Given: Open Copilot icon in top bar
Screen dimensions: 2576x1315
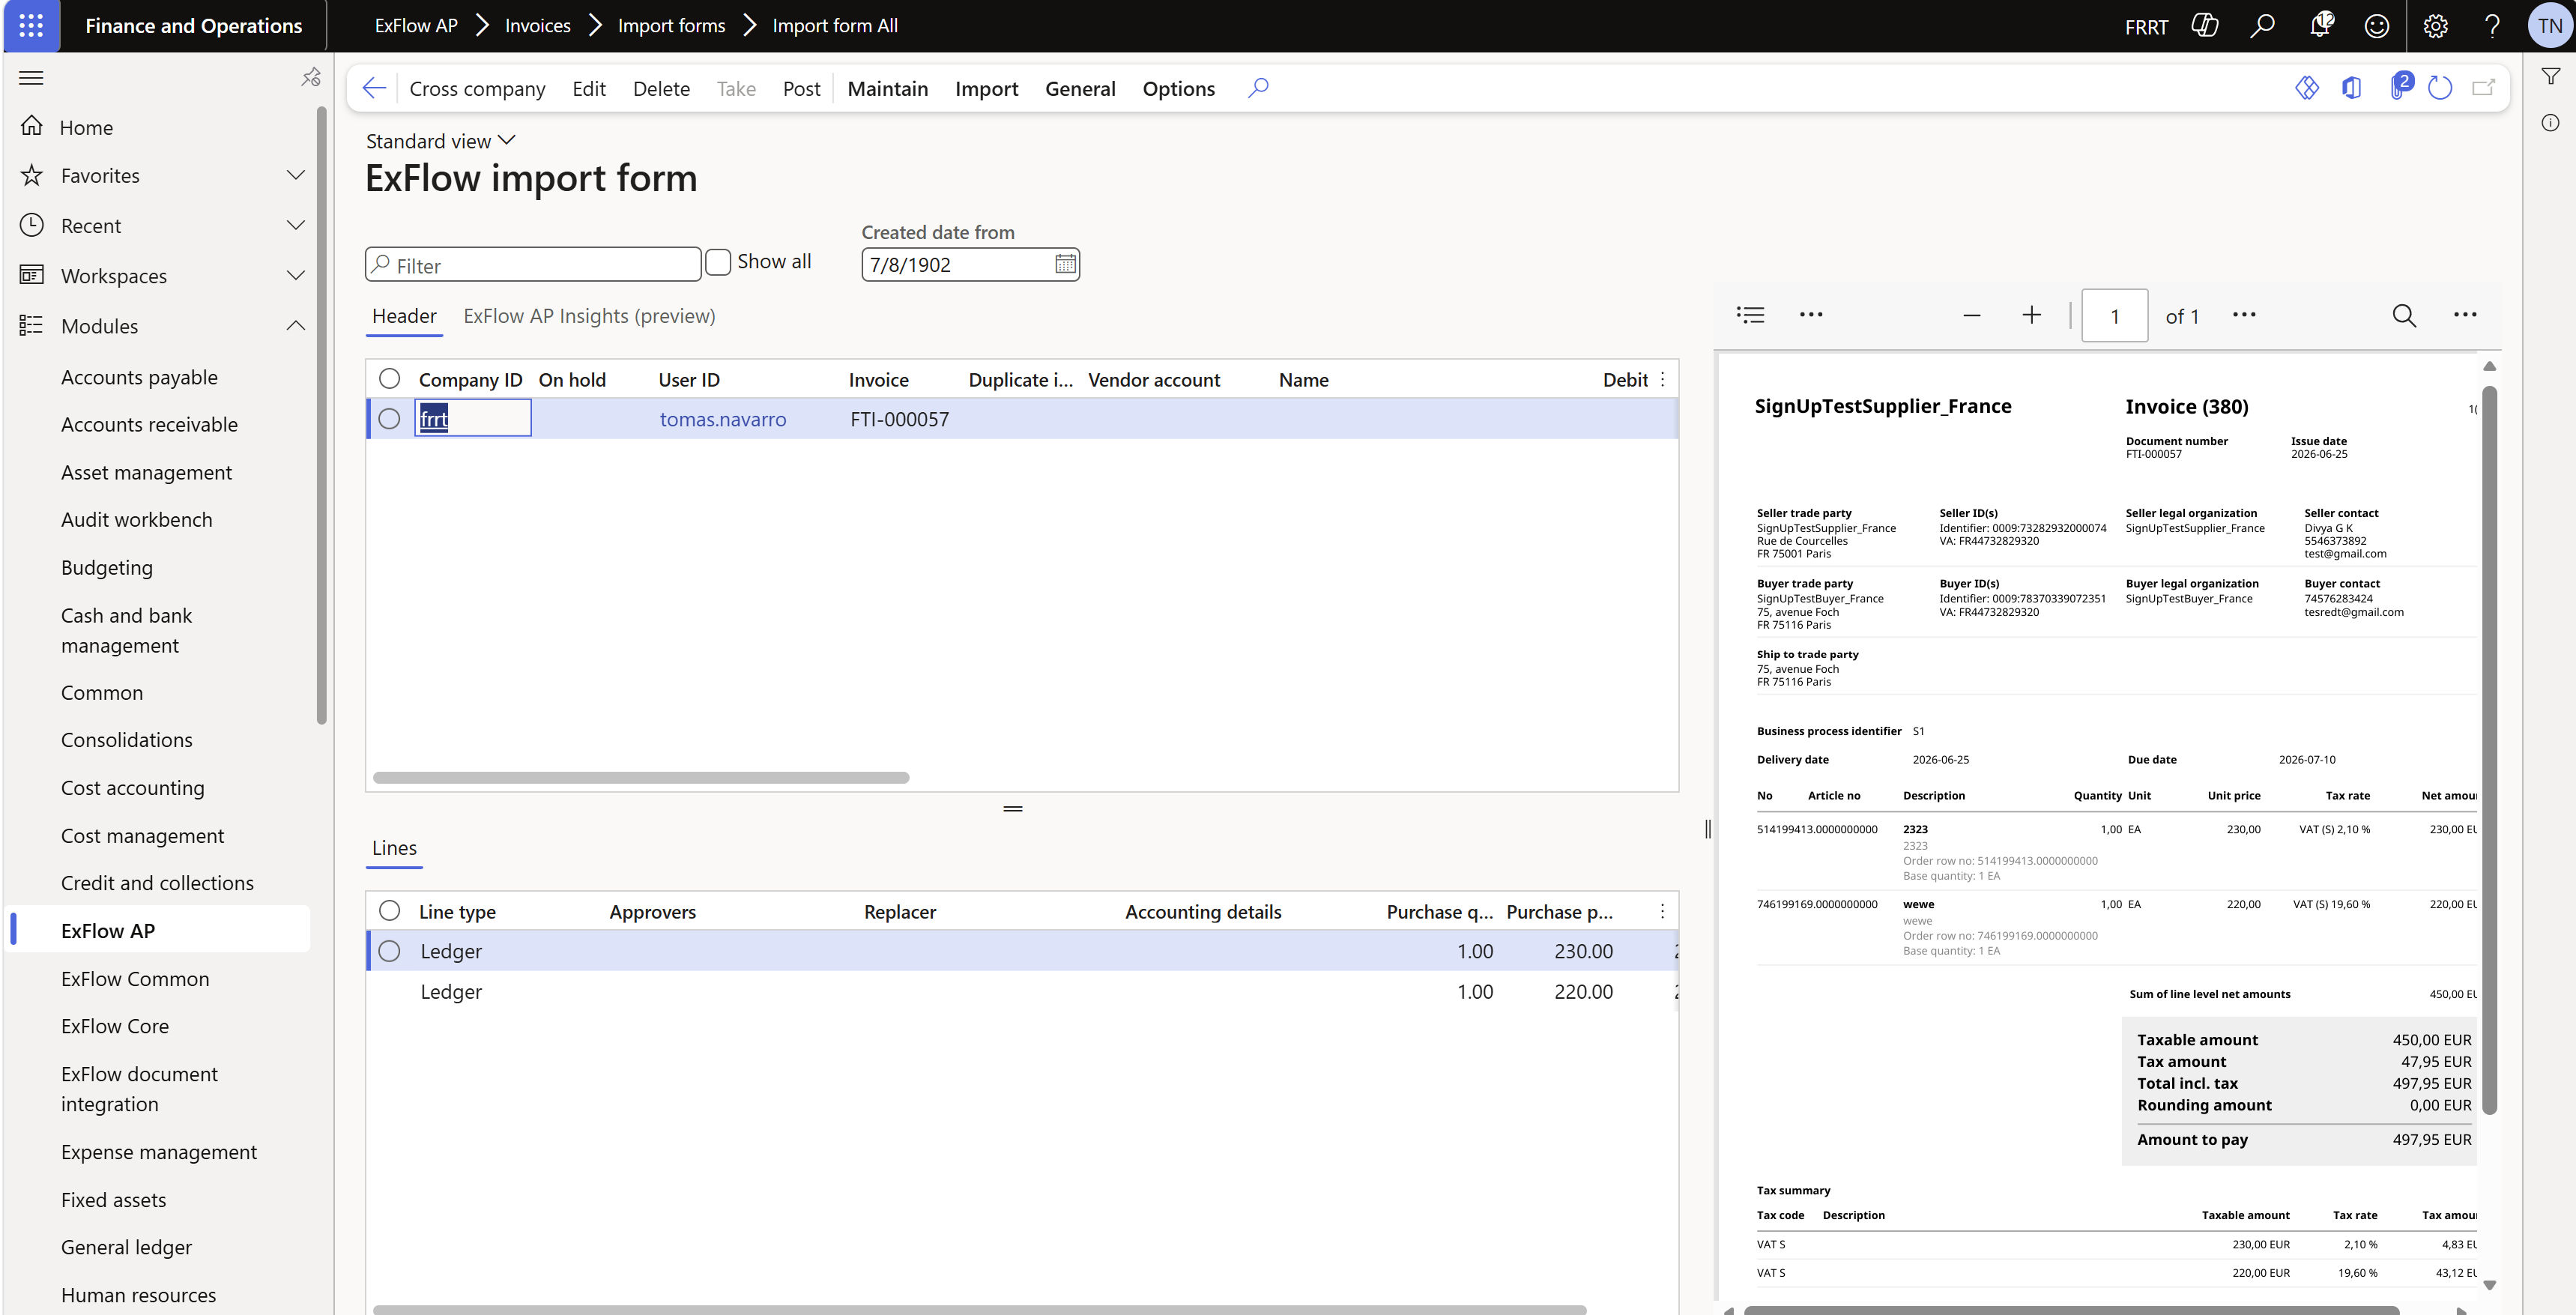Looking at the screenshot, I should point(2204,26).
